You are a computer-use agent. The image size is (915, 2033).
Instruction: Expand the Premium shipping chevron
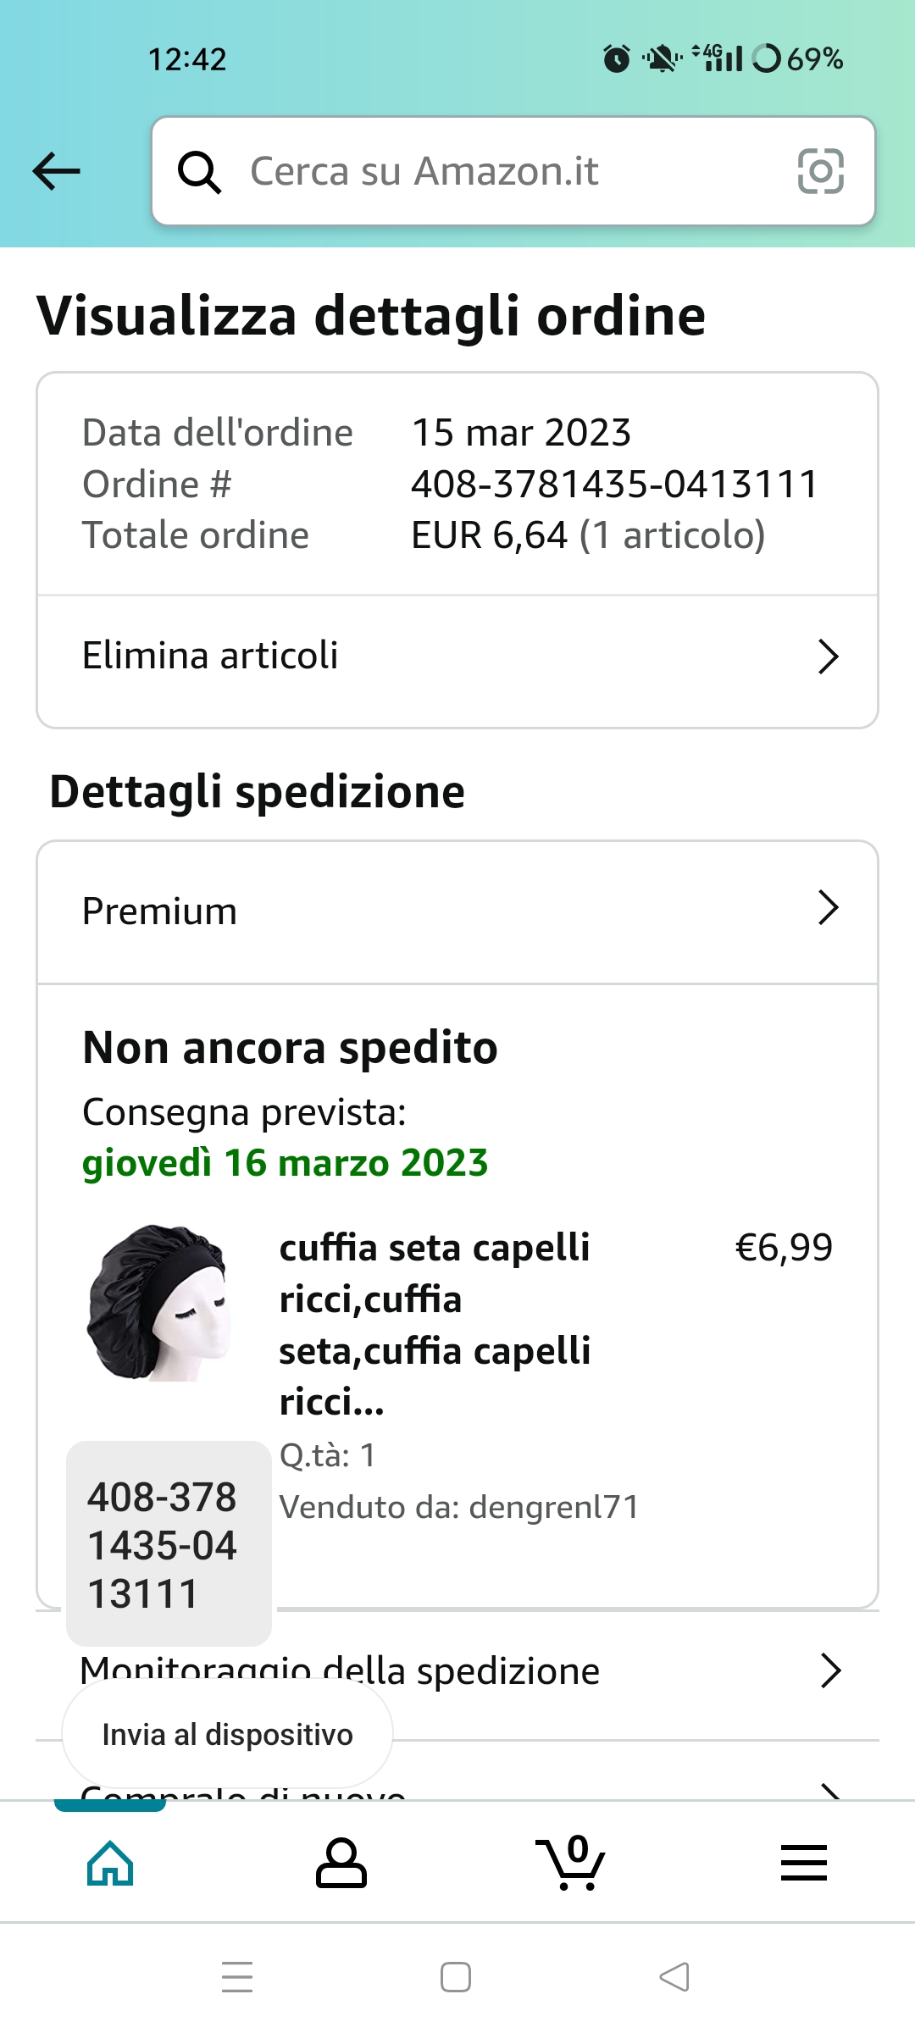pos(828,908)
